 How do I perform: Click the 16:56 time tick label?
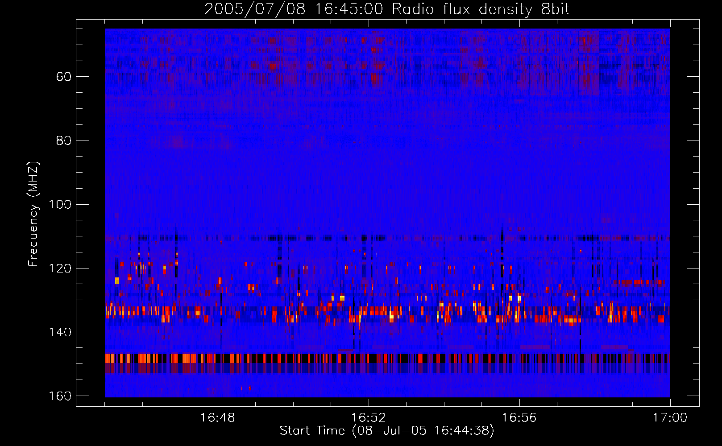coord(519,418)
